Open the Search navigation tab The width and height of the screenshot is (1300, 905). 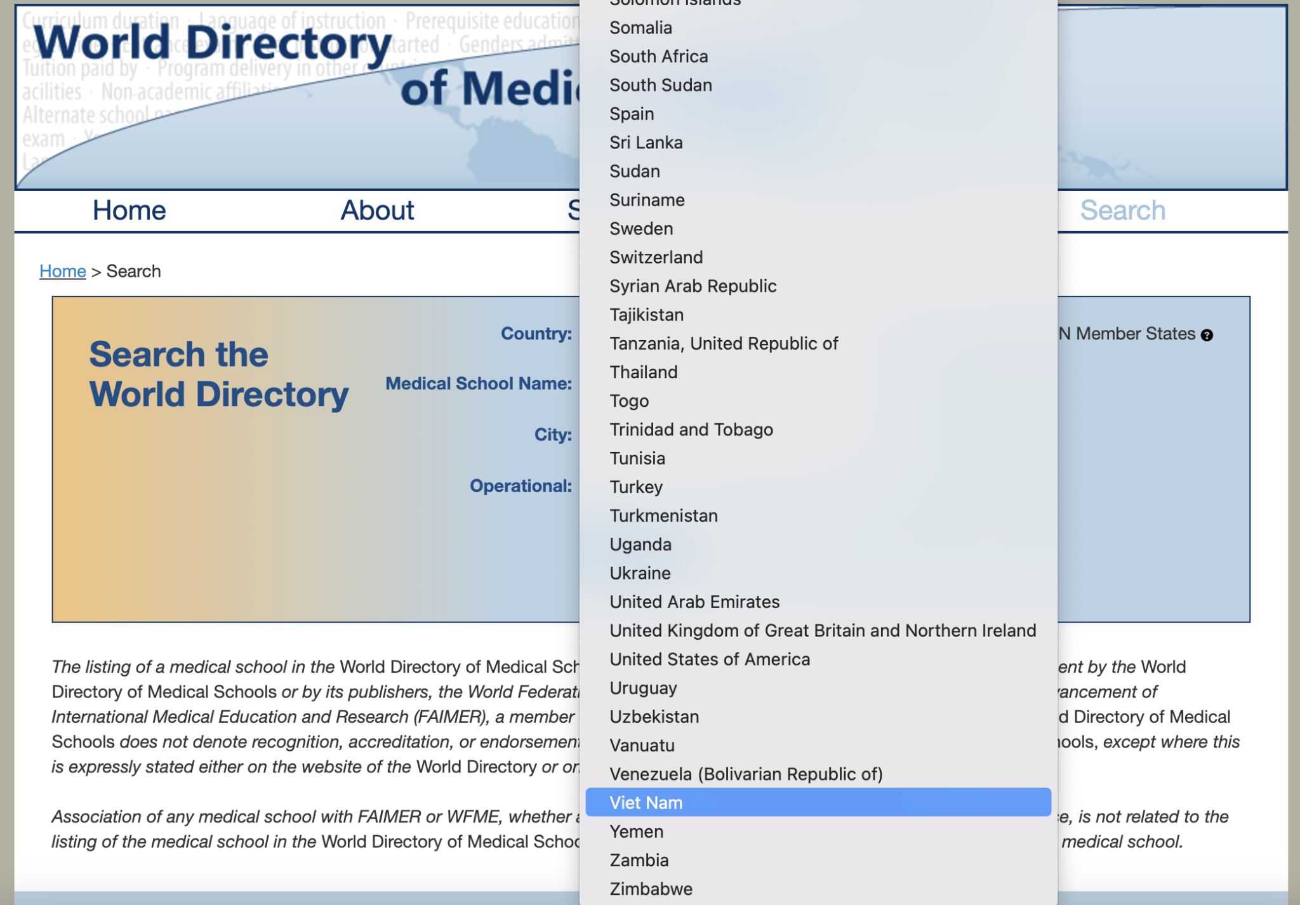tap(1123, 211)
